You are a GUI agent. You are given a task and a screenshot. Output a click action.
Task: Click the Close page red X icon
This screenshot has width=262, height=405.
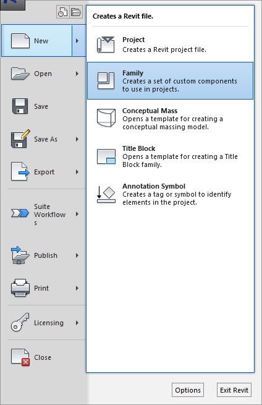click(20, 357)
